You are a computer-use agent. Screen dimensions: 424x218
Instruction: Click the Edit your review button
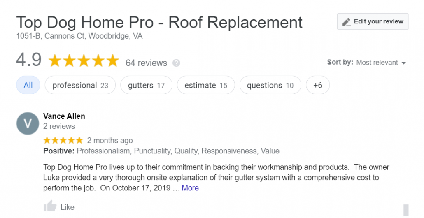pos(373,22)
